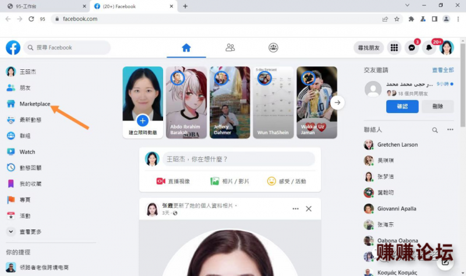466x276 pixels.
Task: Open the Home tab icon
Action: tap(186, 48)
